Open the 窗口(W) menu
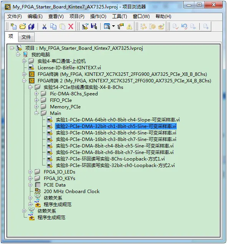The width and height of the screenshot is (227, 244). click(141, 16)
